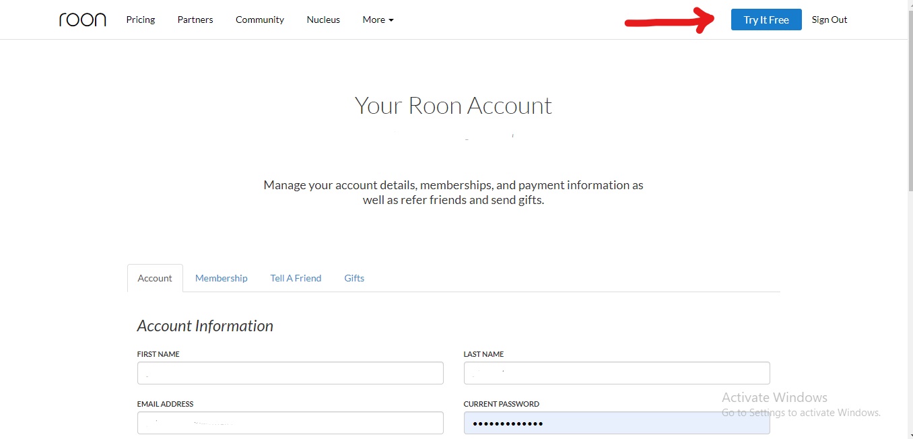Viewport: 913px width, 439px height.
Task: Click the Current Password field
Action: 617,423
